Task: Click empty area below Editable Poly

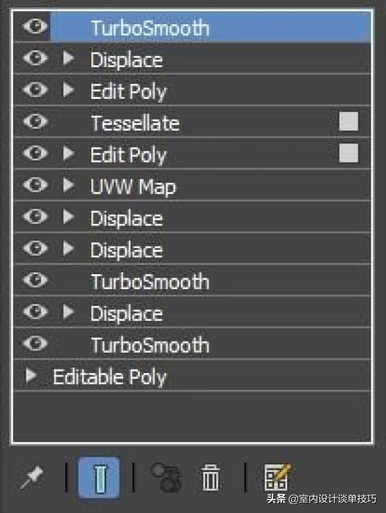Action: (191, 416)
